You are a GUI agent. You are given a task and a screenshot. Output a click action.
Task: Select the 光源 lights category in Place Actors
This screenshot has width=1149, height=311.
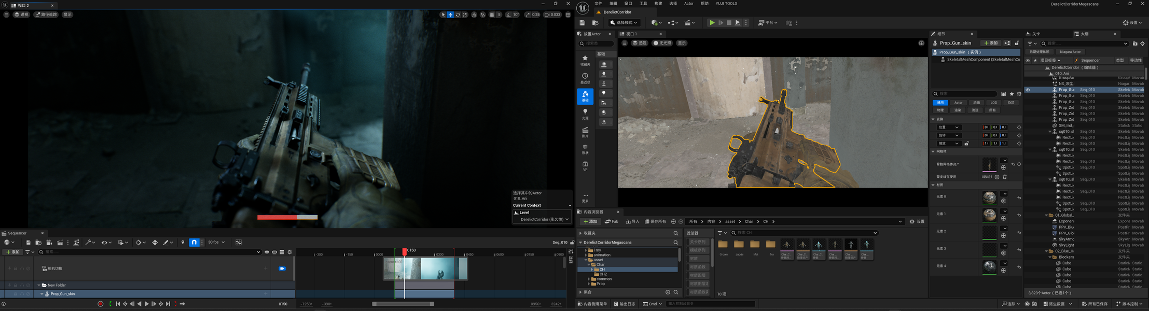[585, 115]
